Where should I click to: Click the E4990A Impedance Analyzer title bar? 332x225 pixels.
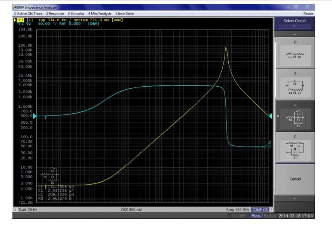pyautogui.click(x=164, y=7)
